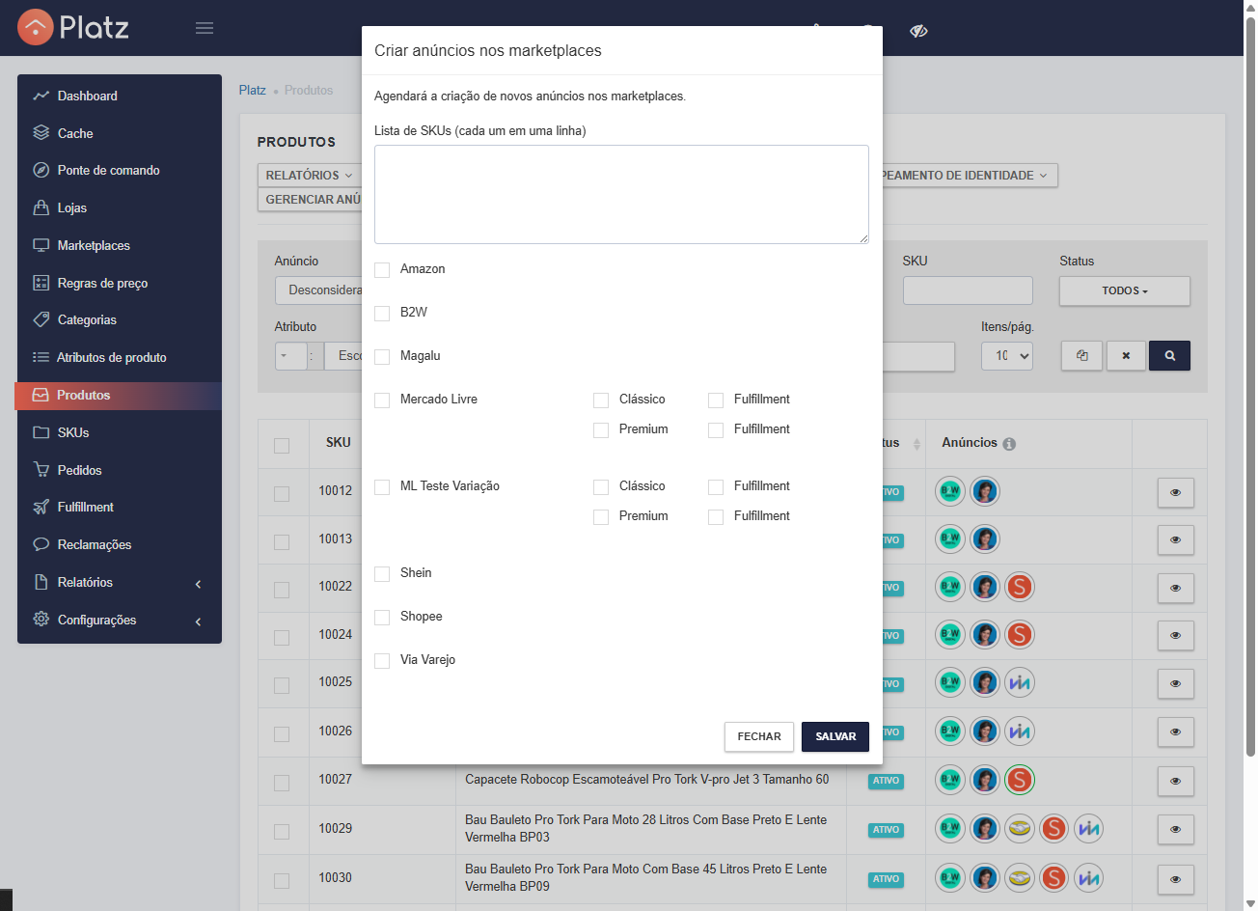Check the Shein checkbox
The height and width of the screenshot is (911, 1258).
click(x=382, y=574)
